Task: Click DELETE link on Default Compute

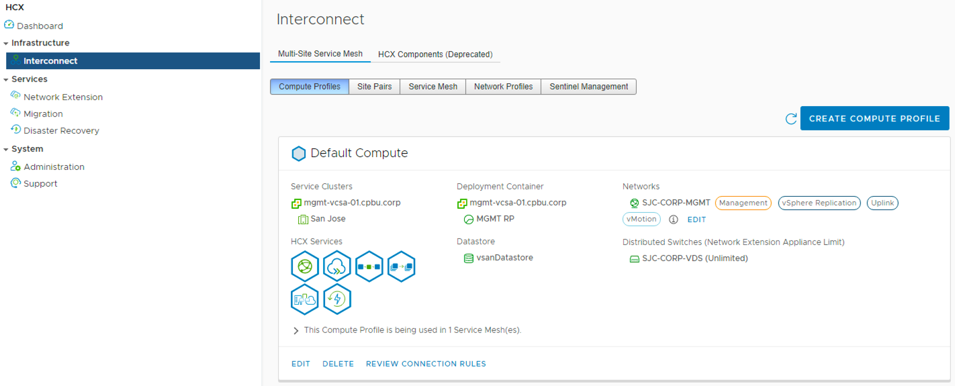Action: pos(338,364)
